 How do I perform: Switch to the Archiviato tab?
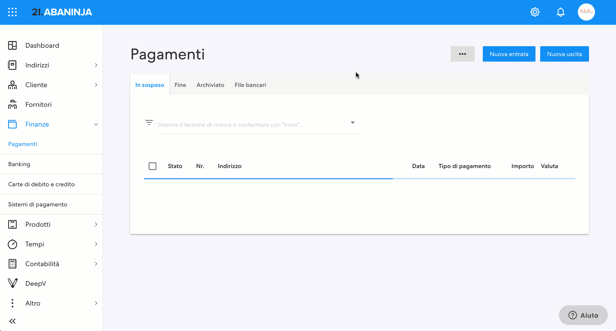click(x=210, y=85)
